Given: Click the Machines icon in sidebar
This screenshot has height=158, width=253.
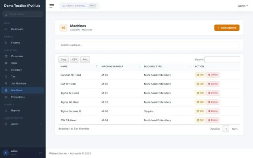Looking at the screenshot, I should (x=6, y=90).
